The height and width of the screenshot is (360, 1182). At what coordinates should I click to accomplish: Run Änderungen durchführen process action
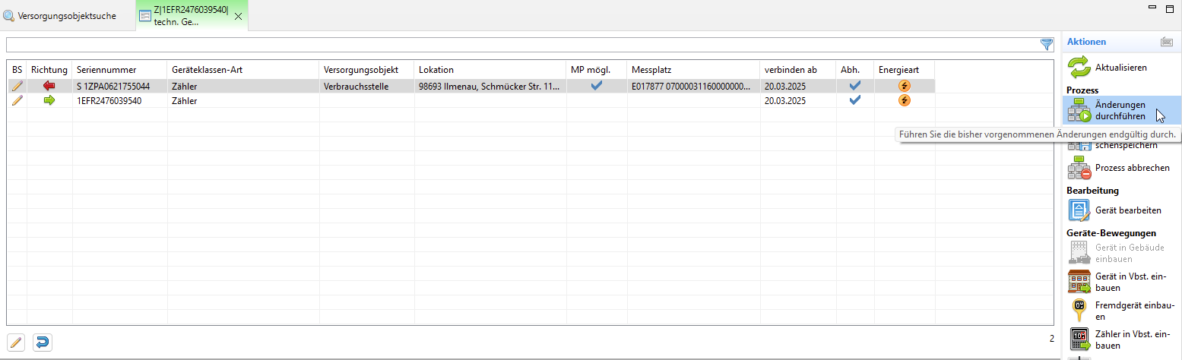pos(1079,111)
